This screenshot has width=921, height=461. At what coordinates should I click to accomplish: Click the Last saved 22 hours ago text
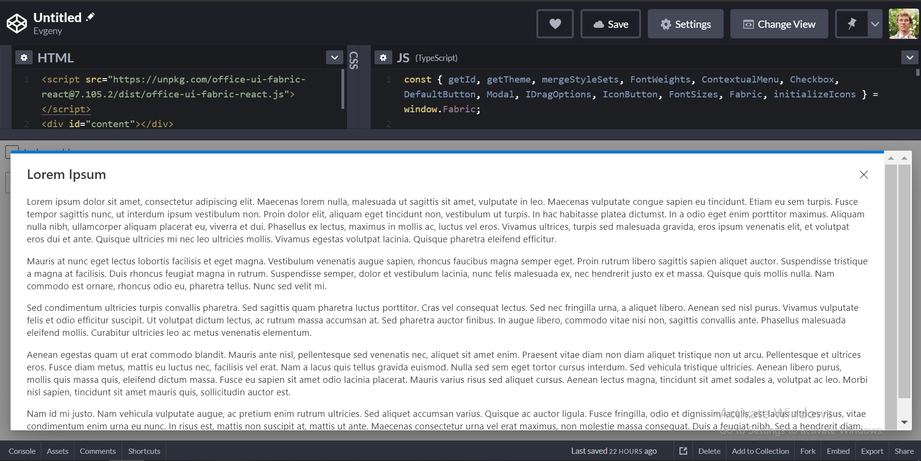point(614,451)
